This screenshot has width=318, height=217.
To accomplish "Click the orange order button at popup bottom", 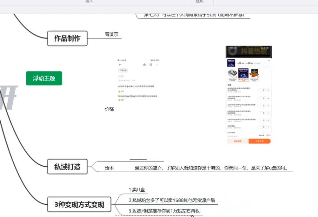I will tap(260, 141).
